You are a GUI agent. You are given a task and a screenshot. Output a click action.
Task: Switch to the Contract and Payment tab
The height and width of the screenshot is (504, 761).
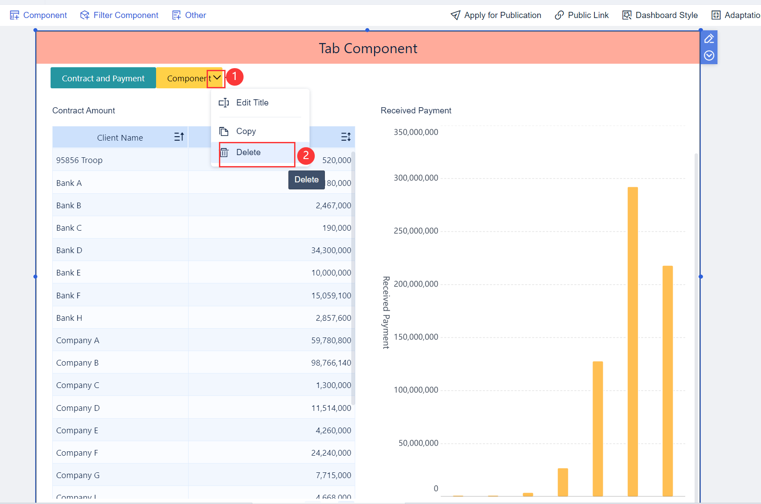(102, 78)
